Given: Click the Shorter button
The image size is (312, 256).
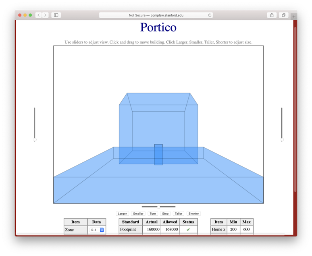Looking at the screenshot, I should tap(193, 214).
